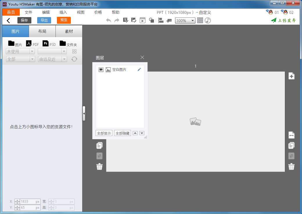Click the left-side trash bin icon
This screenshot has width=302, height=214.
(x=99, y=166)
